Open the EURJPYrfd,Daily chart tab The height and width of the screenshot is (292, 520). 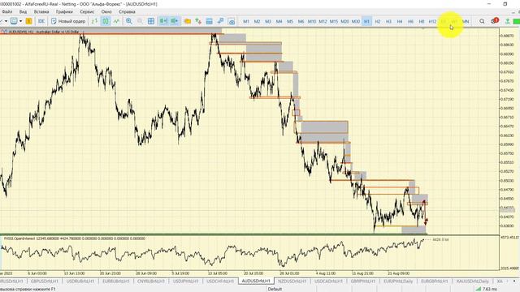click(398, 281)
